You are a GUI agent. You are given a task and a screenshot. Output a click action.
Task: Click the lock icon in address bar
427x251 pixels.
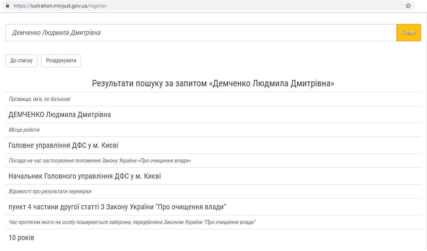click(7, 6)
